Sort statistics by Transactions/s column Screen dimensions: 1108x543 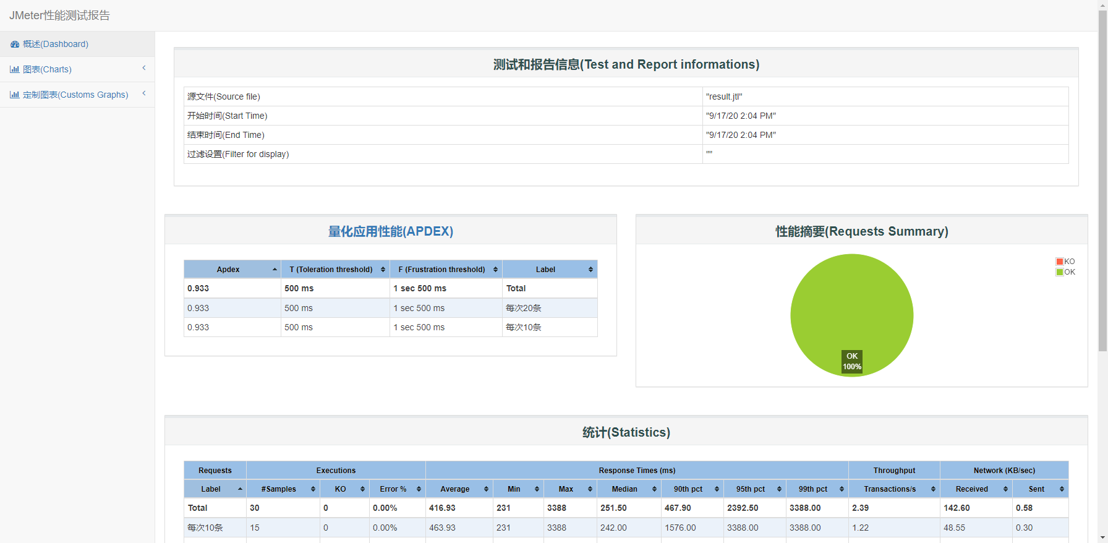click(x=894, y=489)
